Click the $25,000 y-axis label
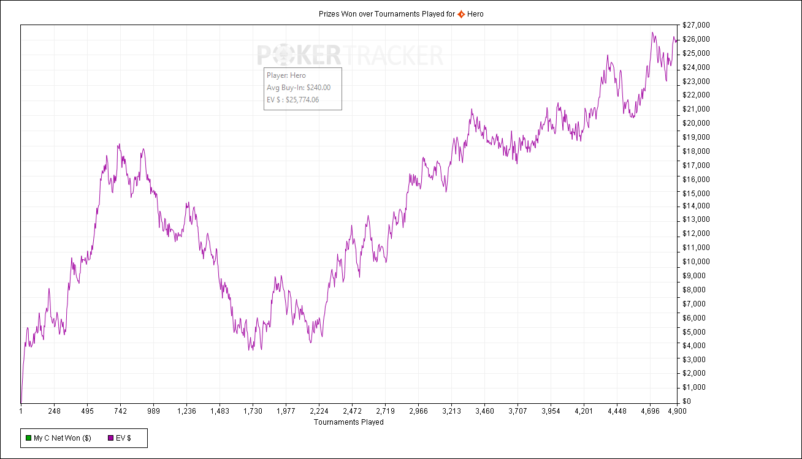 point(696,53)
